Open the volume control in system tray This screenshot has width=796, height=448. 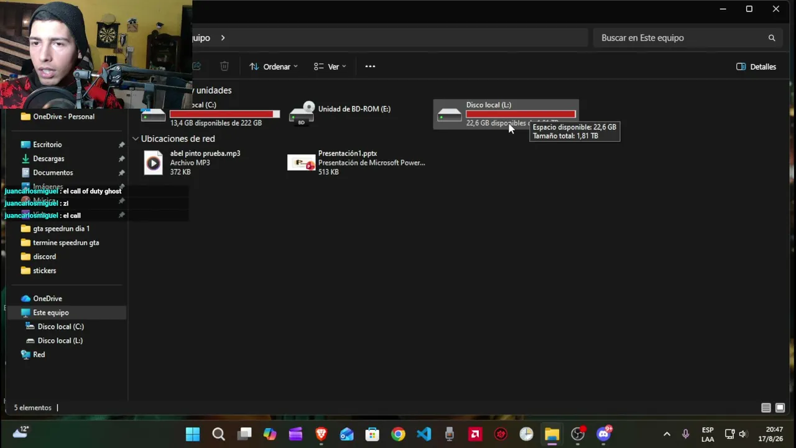coord(743,434)
